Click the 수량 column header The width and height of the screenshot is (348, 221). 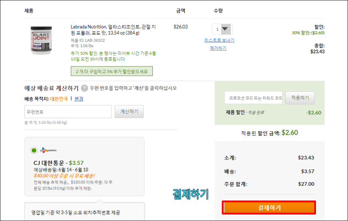pos(218,11)
